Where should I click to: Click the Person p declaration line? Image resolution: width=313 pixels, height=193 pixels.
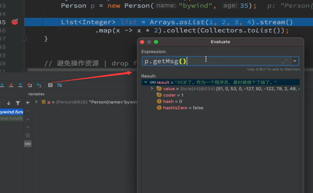(x=159, y=6)
